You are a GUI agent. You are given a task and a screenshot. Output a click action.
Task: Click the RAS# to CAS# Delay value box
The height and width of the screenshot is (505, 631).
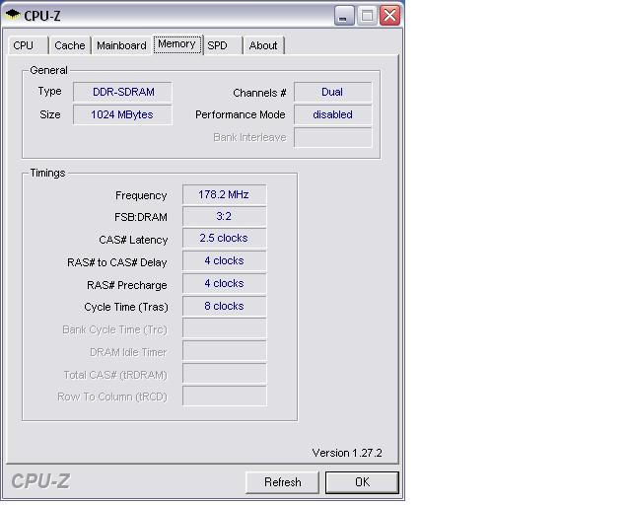click(x=224, y=261)
